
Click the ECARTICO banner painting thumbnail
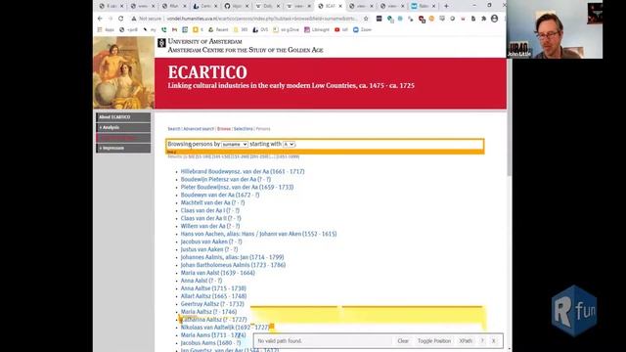pyautogui.click(x=124, y=72)
